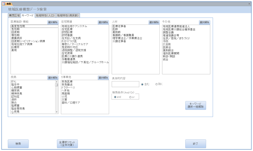Select 慢性期 list item
The width and height of the screenshot is (253, 151).
pos(34,35)
